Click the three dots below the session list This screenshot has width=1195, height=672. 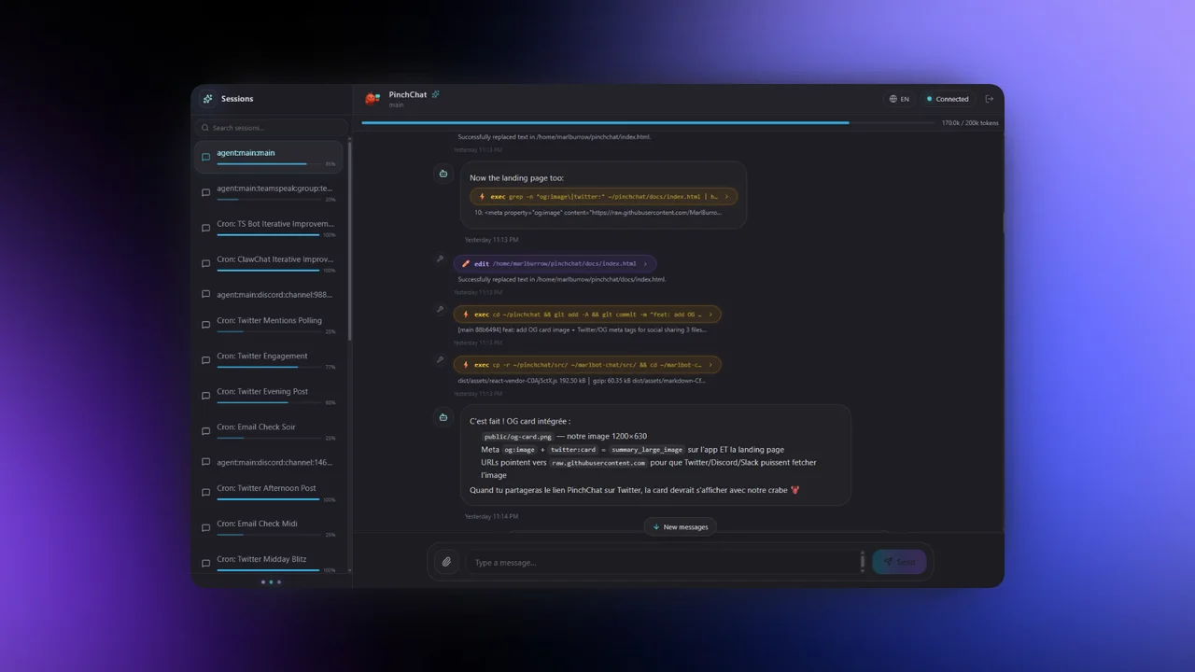271,581
